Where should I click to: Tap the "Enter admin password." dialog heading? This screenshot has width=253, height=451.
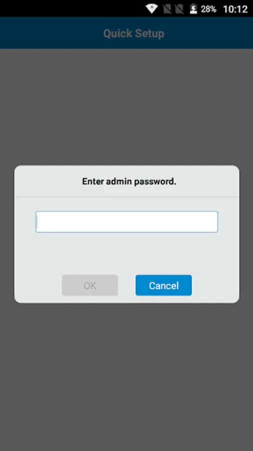[129, 181]
